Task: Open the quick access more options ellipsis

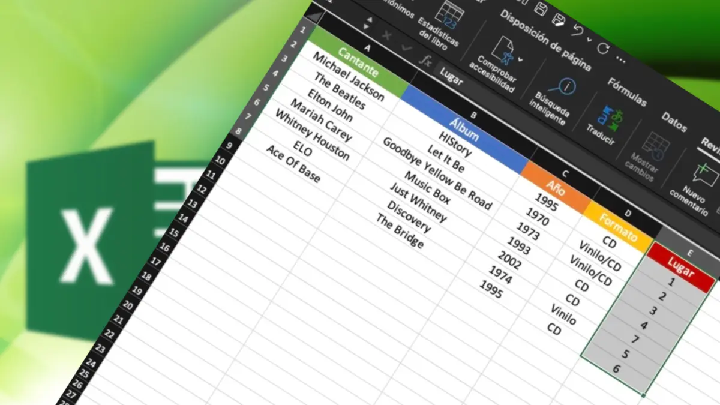Action: [x=621, y=60]
